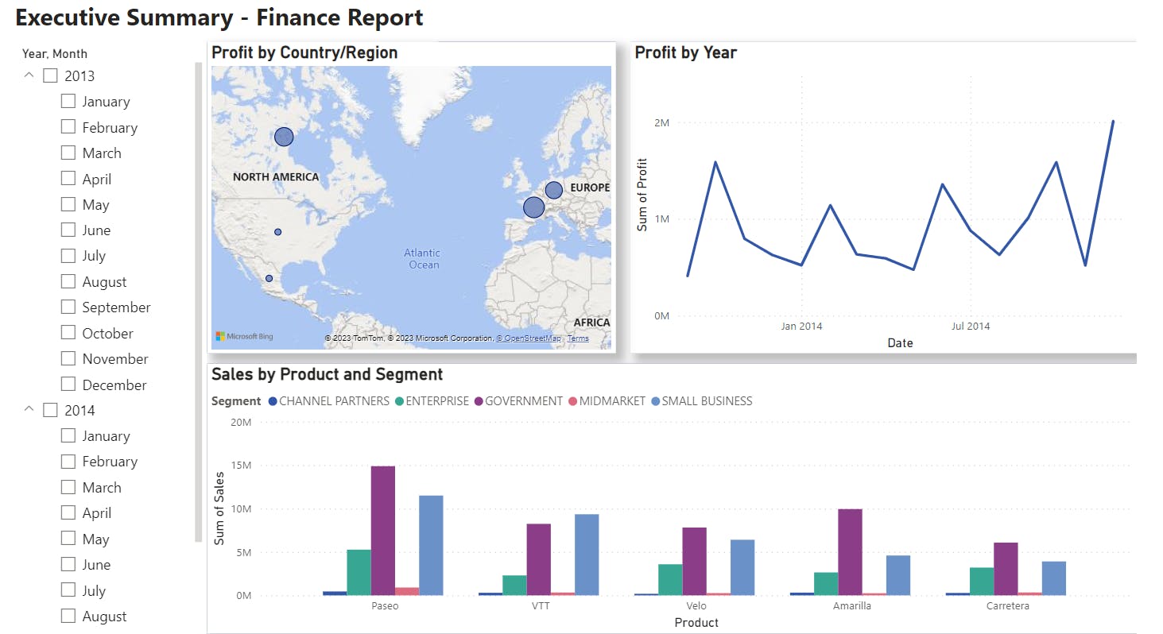The height and width of the screenshot is (634, 1163).
Task: Click the profit bubble near Germany
Action: coord(553,189)
